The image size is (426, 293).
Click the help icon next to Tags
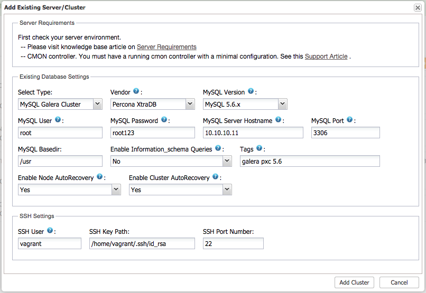[259, 149]
